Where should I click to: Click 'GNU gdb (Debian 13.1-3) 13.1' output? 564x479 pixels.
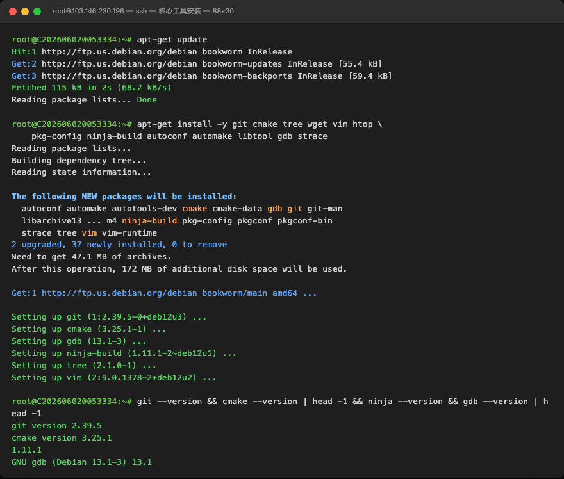click(x=81, y=462)
